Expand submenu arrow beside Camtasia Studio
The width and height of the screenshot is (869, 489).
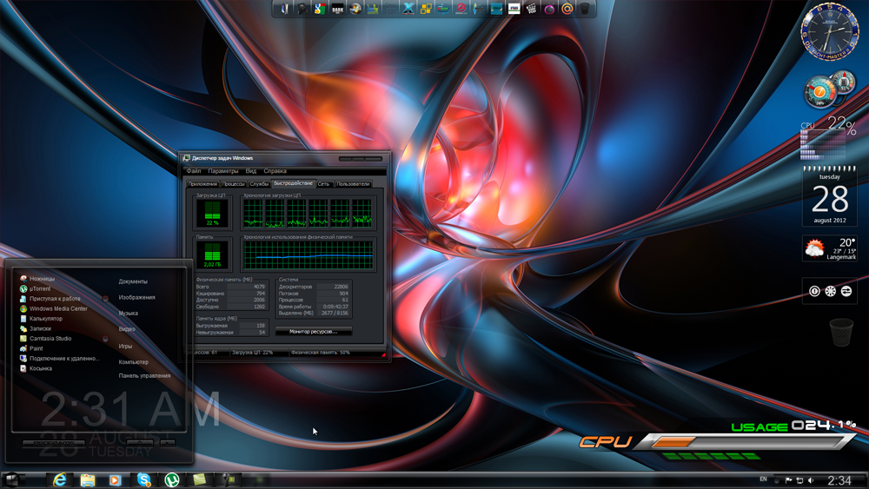(105, 339)
